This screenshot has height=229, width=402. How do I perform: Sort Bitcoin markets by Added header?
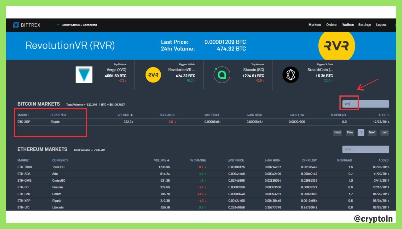coord(384,115)
